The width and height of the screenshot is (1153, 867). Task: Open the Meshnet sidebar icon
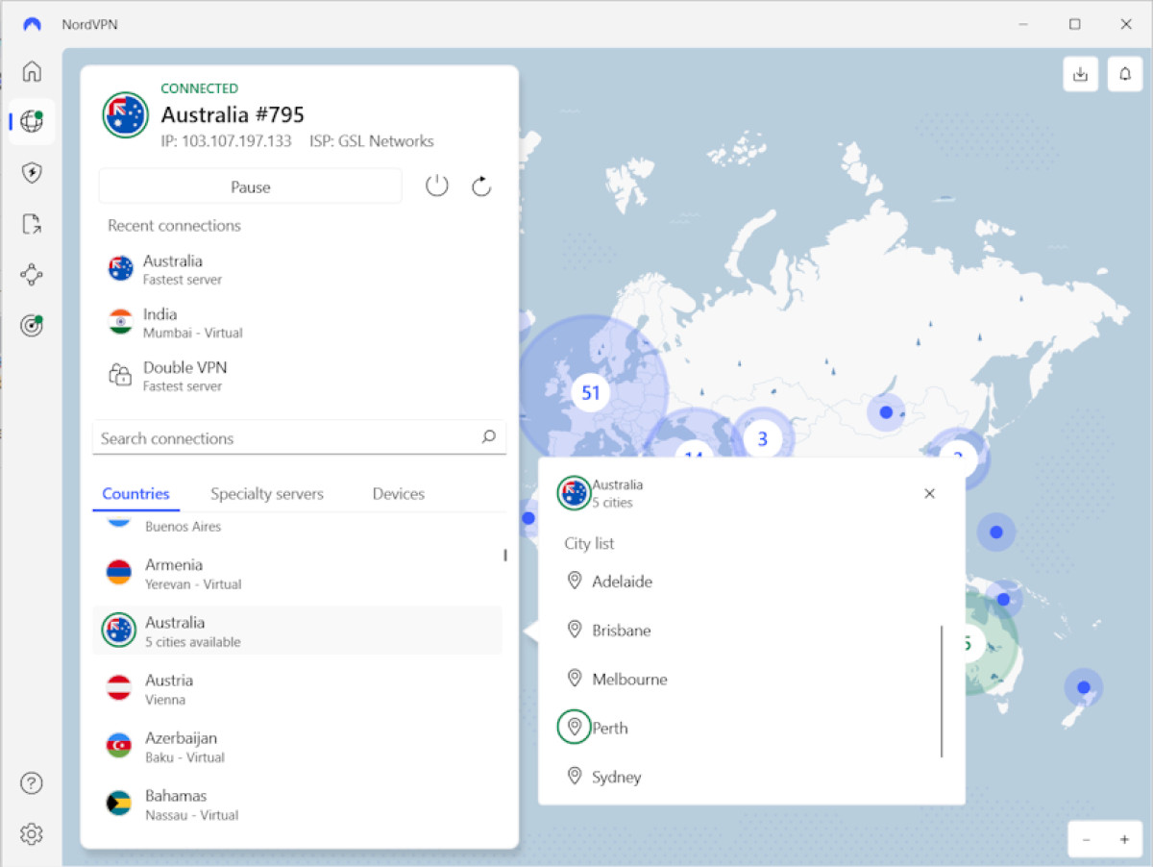pyautogui.click(x=32, y=275)
